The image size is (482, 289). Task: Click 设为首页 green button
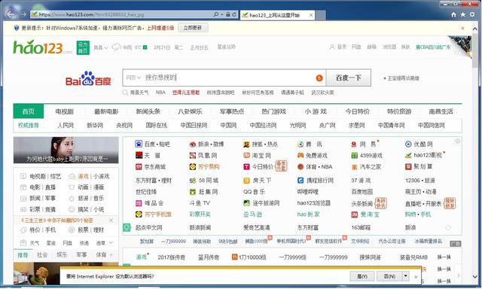[x=83, y=47]
